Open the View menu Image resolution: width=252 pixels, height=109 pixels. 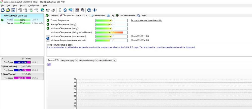coord(15,6)
